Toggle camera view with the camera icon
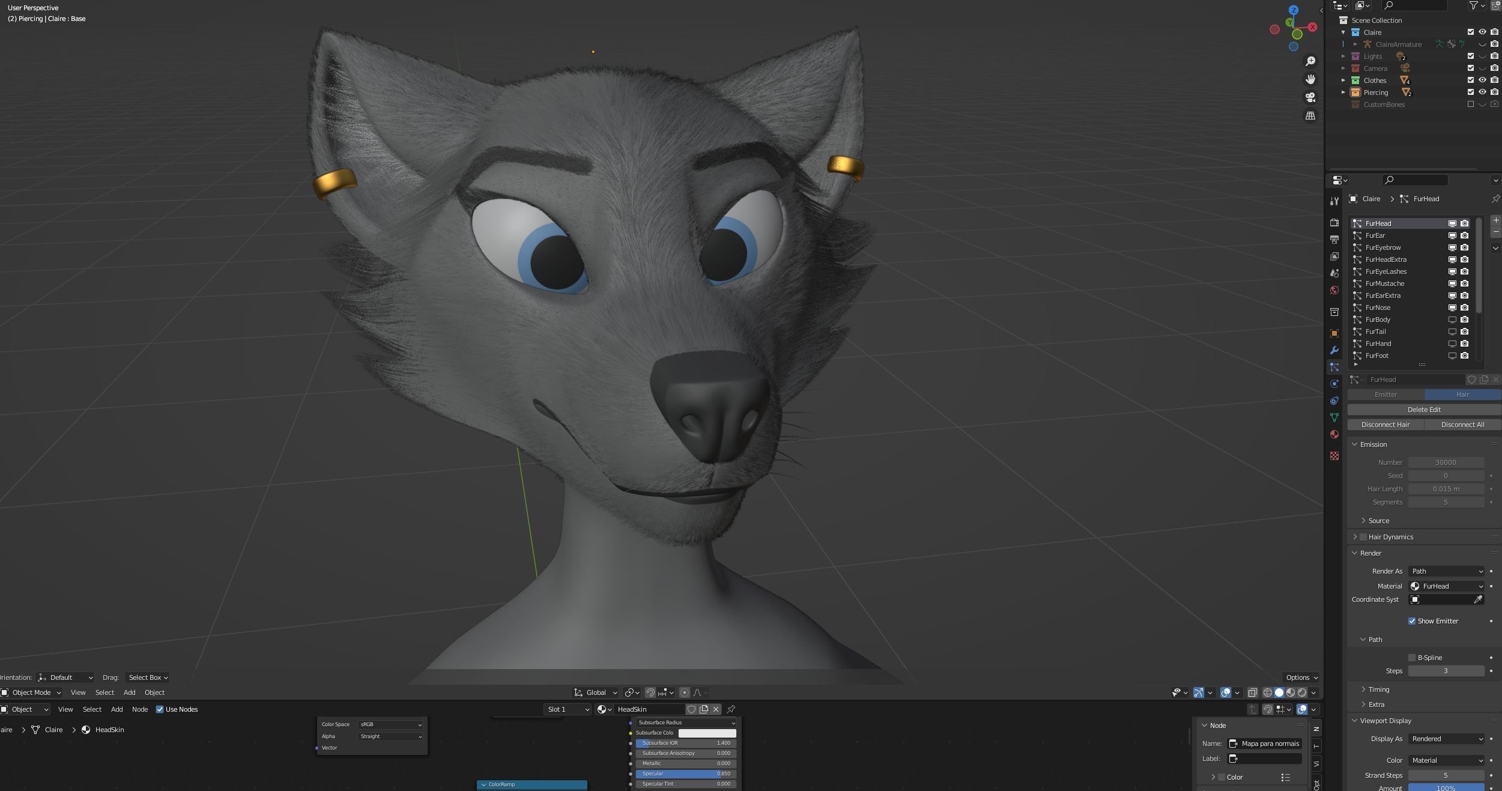 point(1310,97)
